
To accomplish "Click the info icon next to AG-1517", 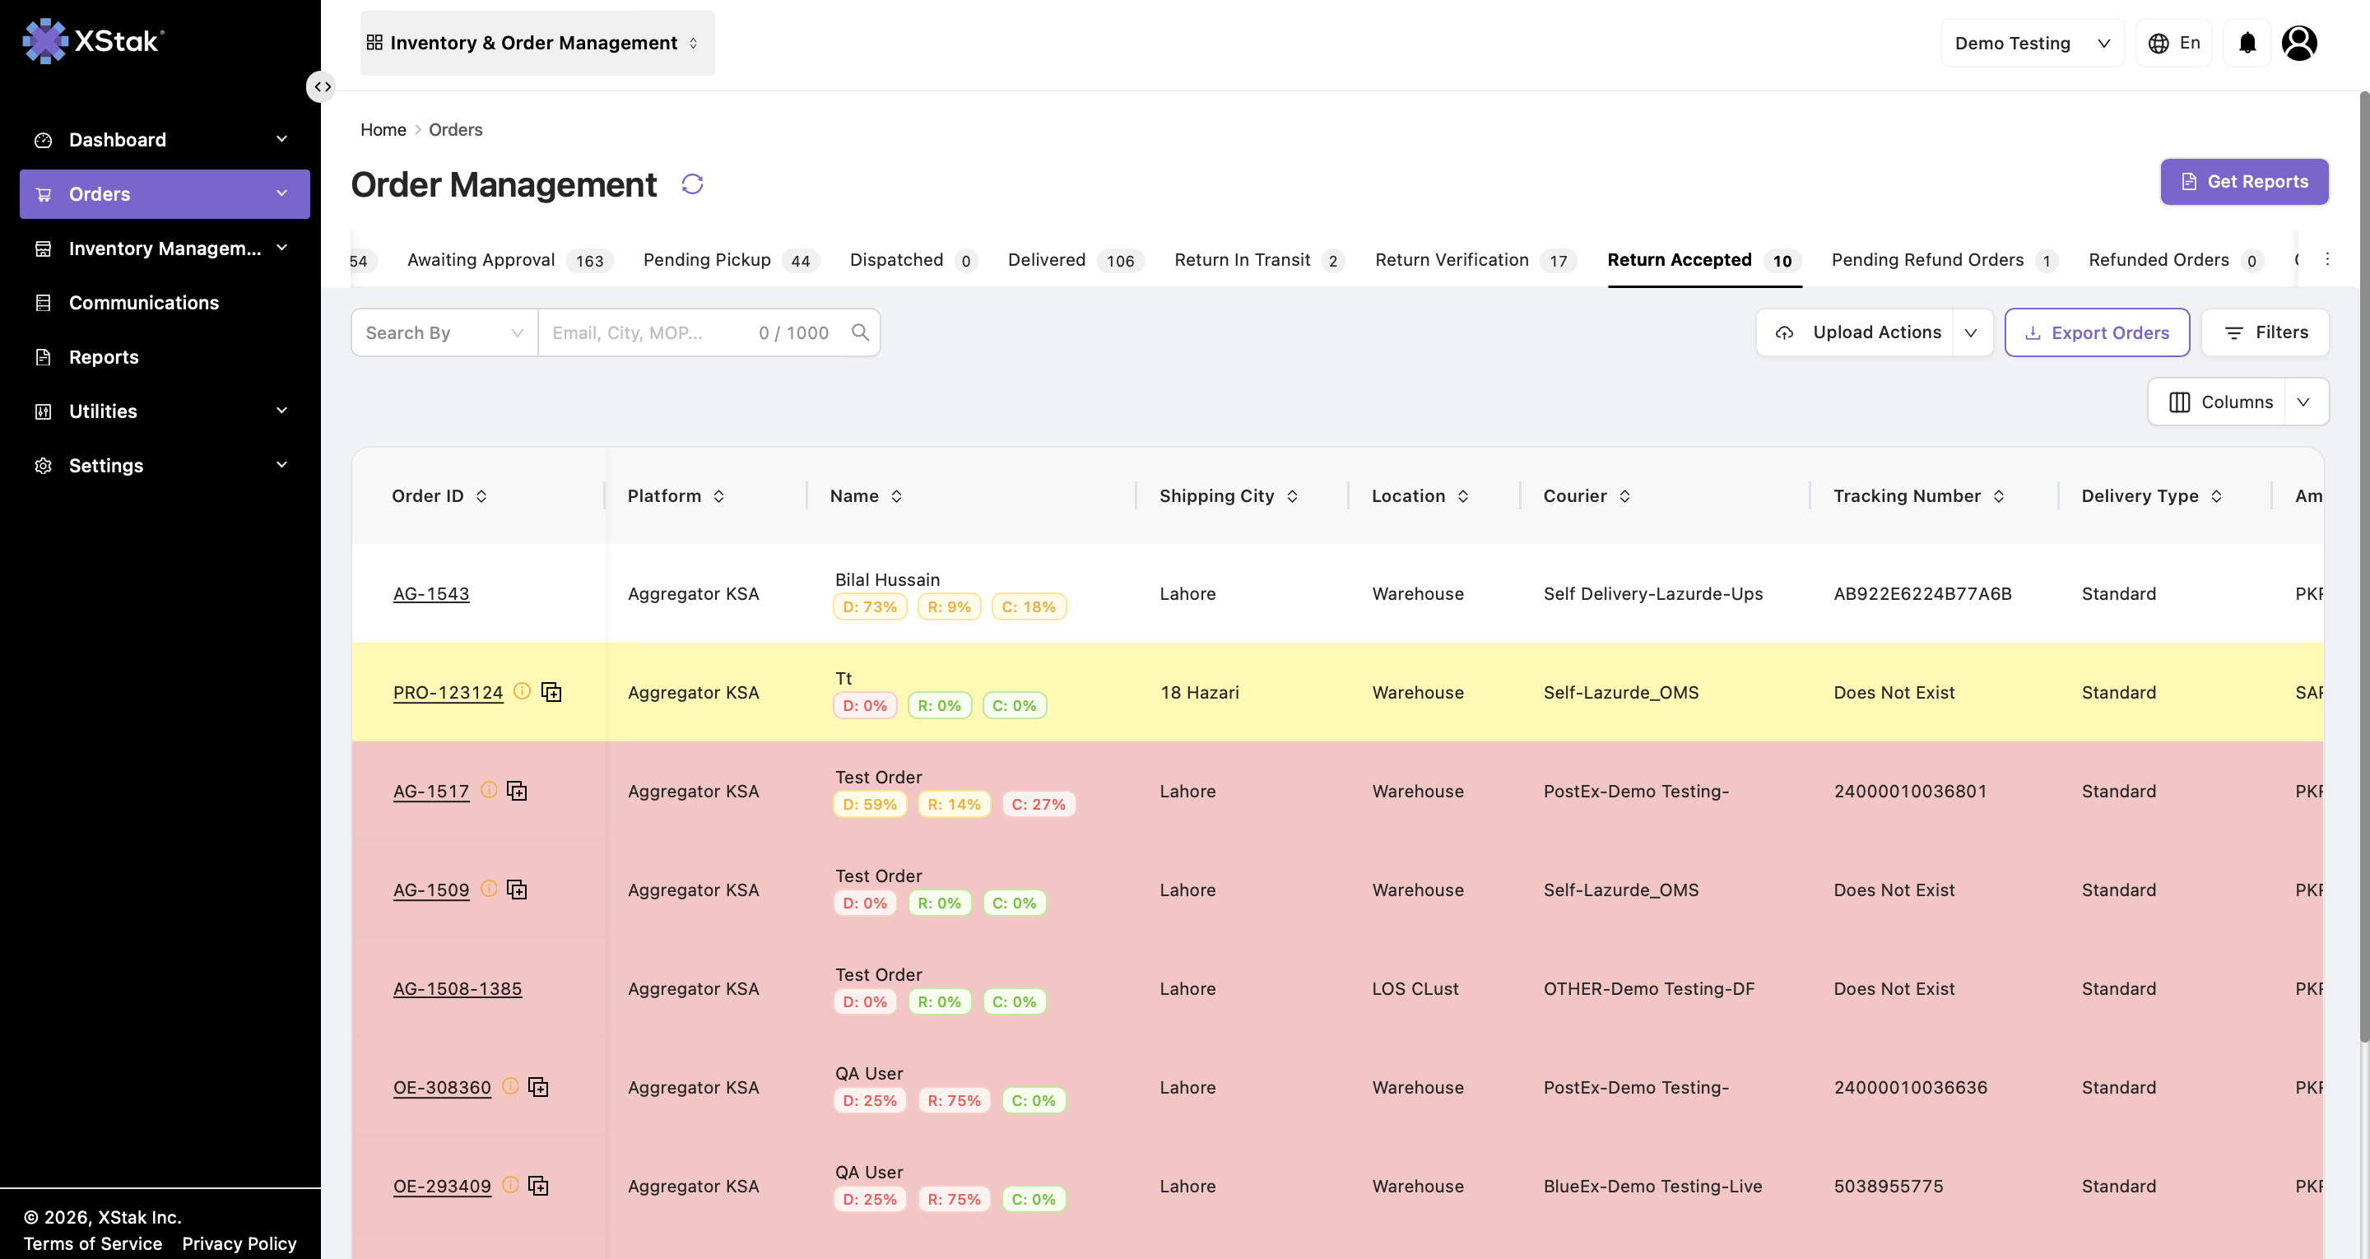I will click(x=489, y=790).
